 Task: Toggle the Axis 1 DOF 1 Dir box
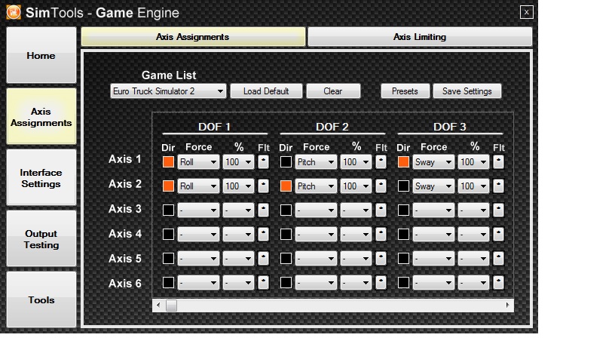(x=168, y=161)
